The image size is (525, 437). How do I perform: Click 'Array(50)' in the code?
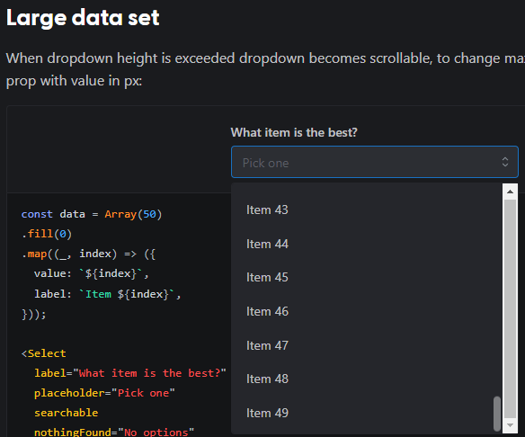(x=133, y=214)
